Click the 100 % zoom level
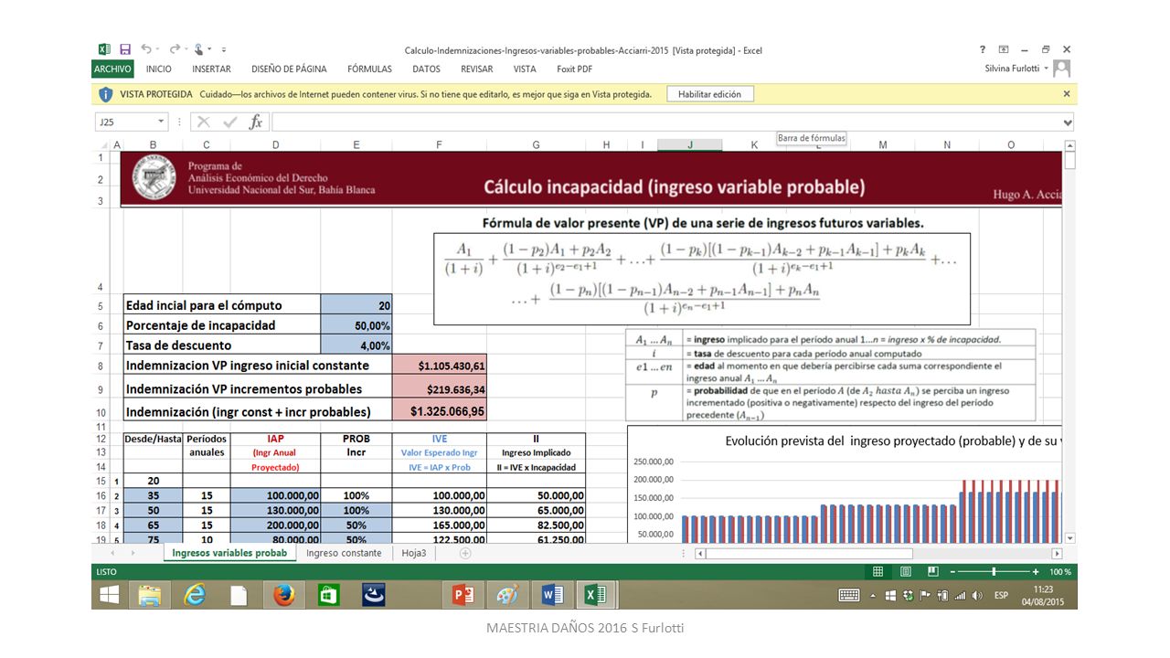The width and height of the screenshot is (1170, 658). pos(1060,571)
